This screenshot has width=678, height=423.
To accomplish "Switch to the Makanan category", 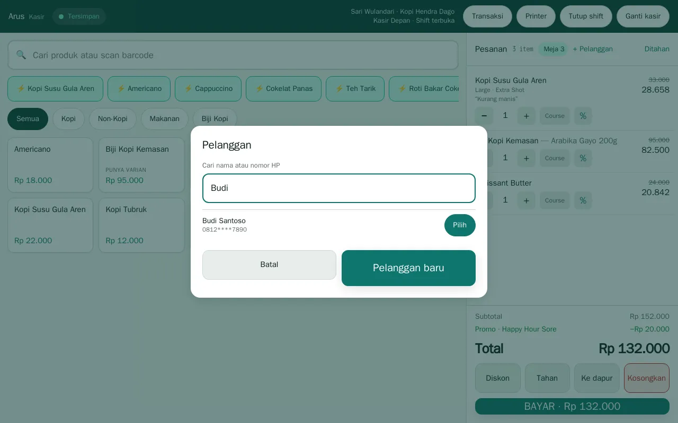I will click(x=165, y=119).
